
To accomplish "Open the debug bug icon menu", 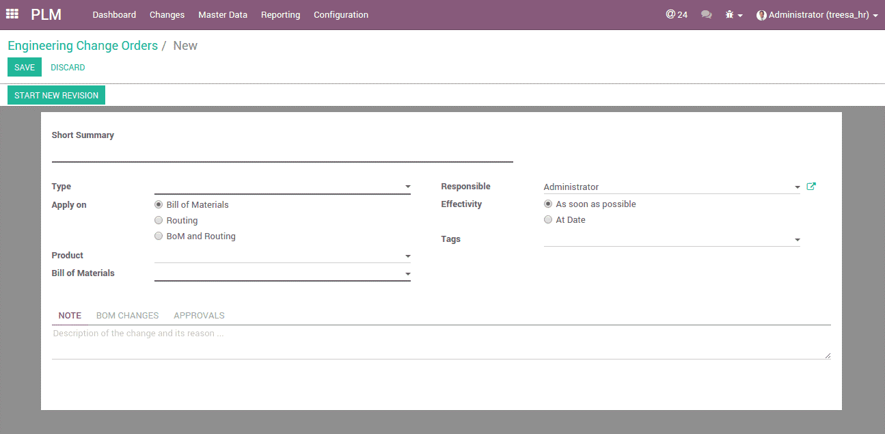I will click(734, 14).
